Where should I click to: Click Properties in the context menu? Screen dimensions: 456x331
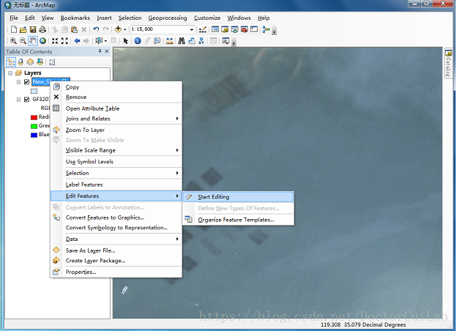point(116,272)
